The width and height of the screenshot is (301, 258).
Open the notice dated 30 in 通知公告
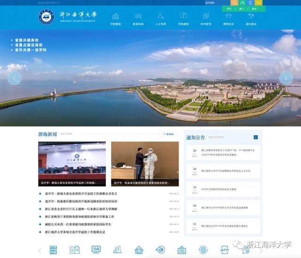[223, 171]
